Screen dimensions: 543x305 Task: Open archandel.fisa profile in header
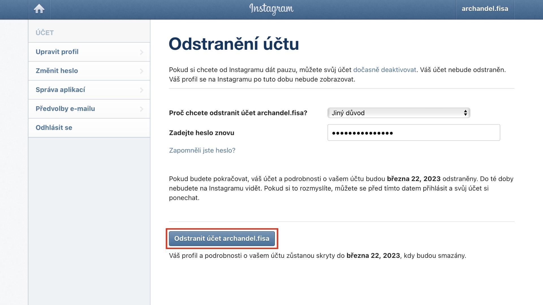(x=485, y=9)
